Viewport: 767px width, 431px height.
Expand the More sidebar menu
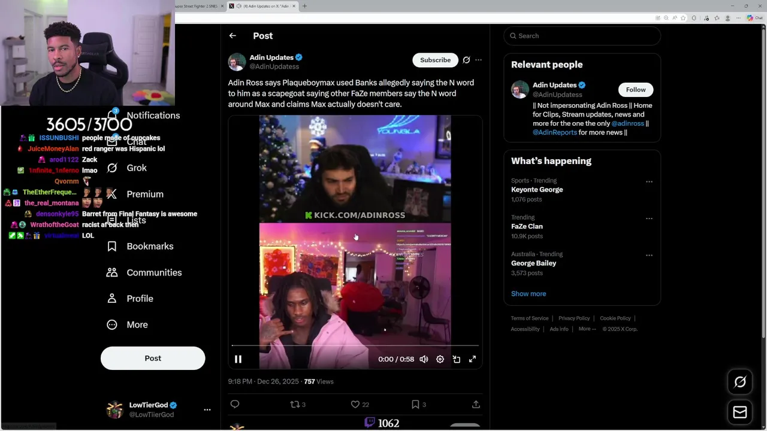[x=126, y=324]
